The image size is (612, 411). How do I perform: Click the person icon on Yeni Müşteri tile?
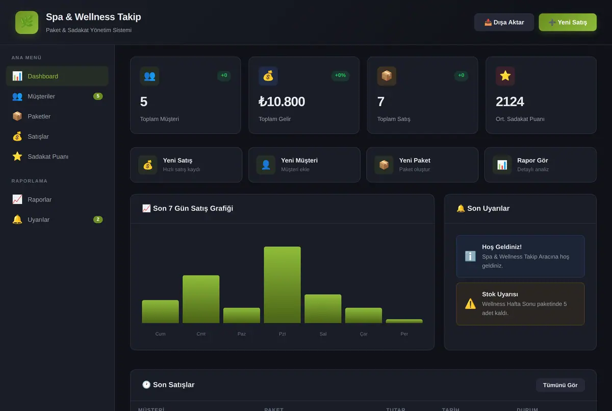click(266, 165)
